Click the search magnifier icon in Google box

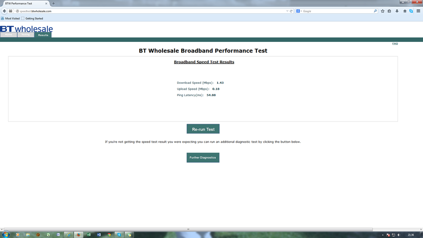click(x=375, y=11)
